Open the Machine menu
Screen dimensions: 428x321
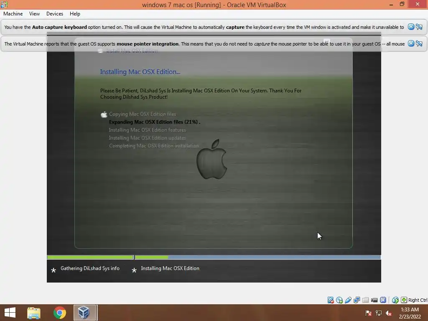click(13, 14)
